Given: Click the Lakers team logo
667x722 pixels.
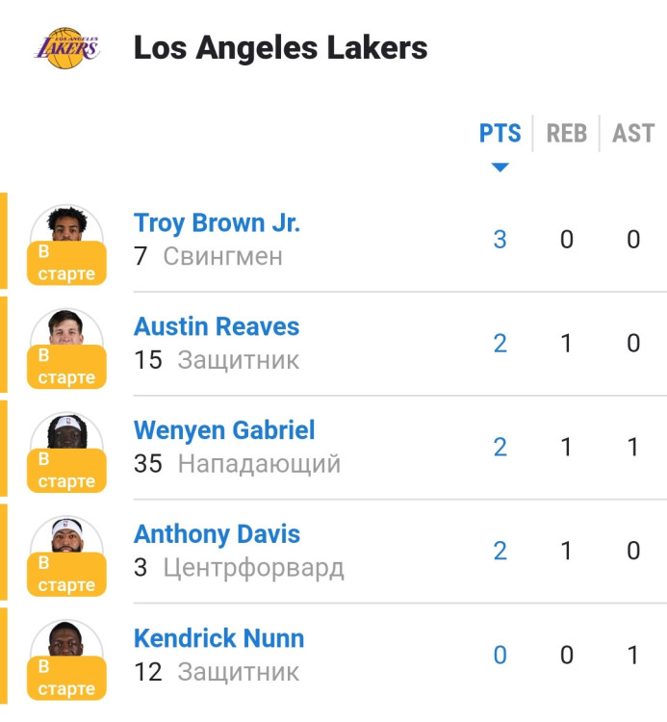Looking at the screenshot, I should pyautogui.click(x=66, y=47).
